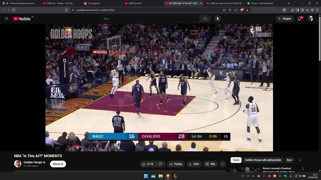Click the address bar URL
This screenshot has height=180, width=321.
(x=96, y=10)
